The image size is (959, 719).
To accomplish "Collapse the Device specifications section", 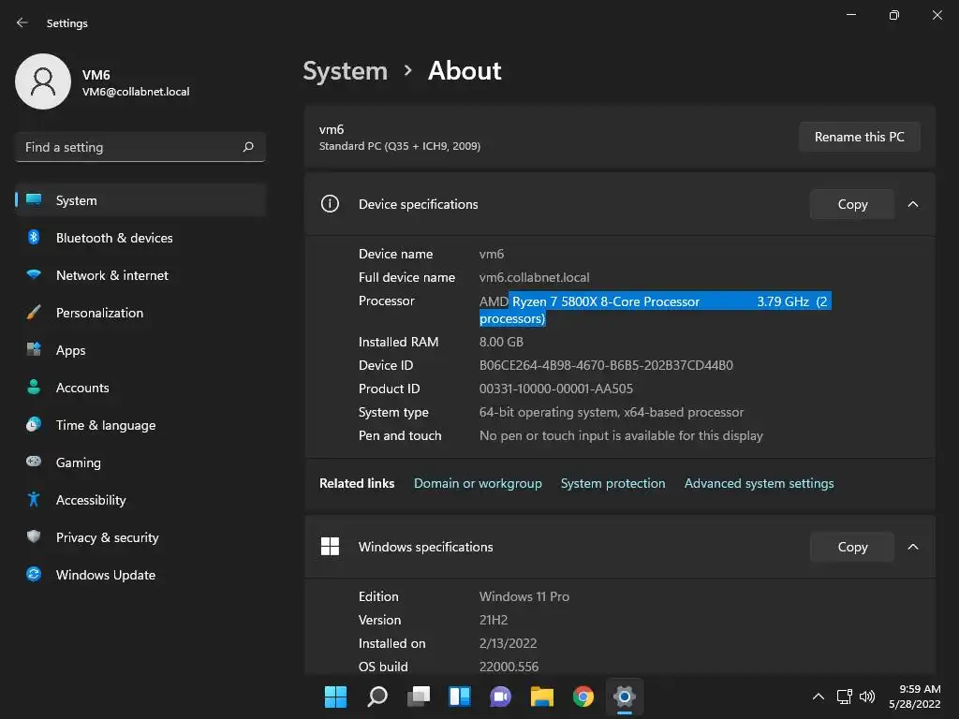I will pos(912,204).
